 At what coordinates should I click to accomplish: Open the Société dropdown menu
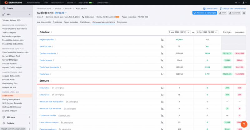coord(71,2)
